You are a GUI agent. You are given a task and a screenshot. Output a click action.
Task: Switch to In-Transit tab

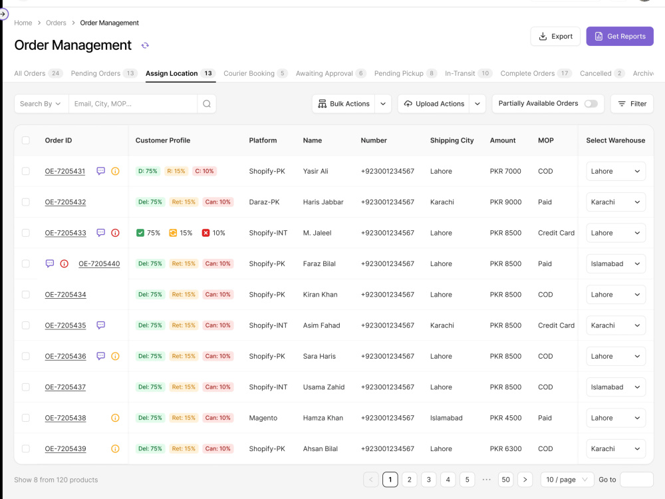[469, 73]
